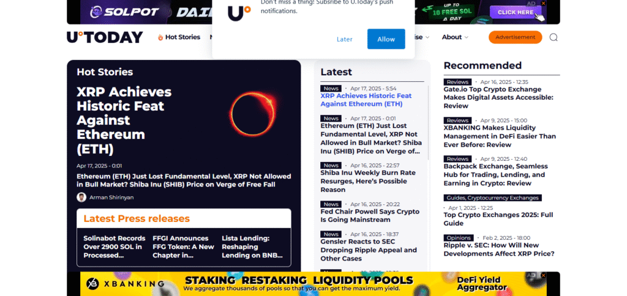Click Arman Shirinyan's author avatar
Viewport: 627px width, 296px height.
[x=81, y=198]
